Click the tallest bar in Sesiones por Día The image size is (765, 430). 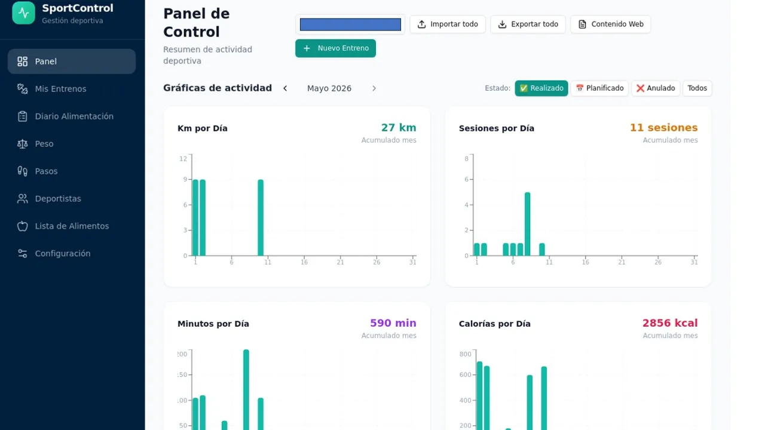pyautogui.click(x=528, y=224)
